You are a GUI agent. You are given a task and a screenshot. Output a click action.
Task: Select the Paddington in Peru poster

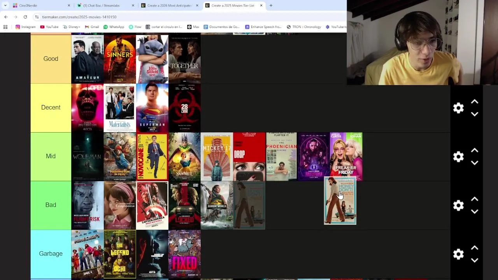coord(120,156)
